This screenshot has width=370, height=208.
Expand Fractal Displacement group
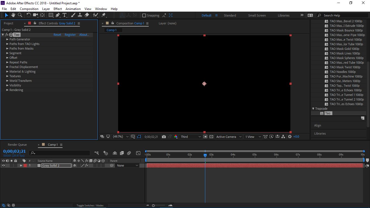(8, 67)
